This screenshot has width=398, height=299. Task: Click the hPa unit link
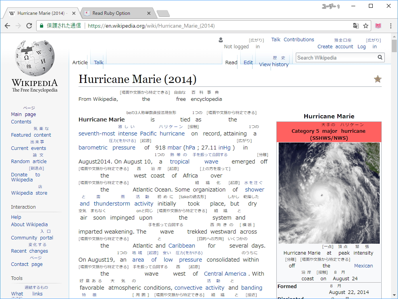point(190,148)
